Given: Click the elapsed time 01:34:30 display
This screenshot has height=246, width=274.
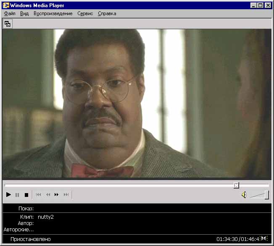Looking at the screenshot, I should [x=227, y=239].
